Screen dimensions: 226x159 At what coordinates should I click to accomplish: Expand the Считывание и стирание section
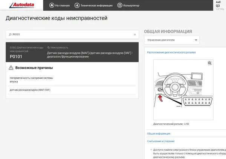(161, 141)
